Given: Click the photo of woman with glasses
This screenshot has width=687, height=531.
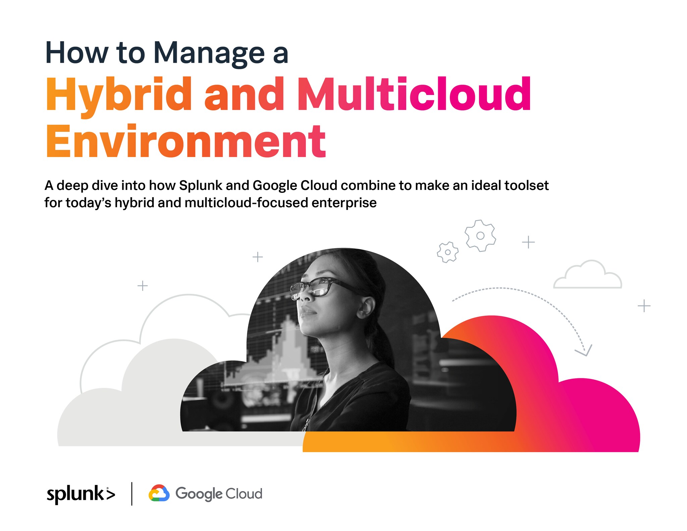Looking at the screenshot, I should click(348, 340).
